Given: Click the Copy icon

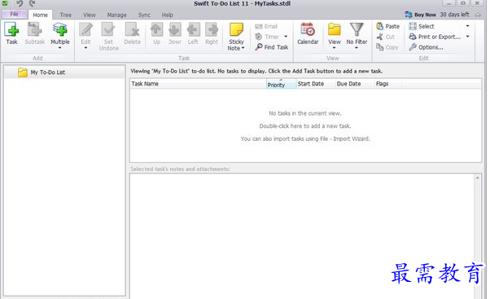Looking at the screenshot, I should (x=379, y=47).
